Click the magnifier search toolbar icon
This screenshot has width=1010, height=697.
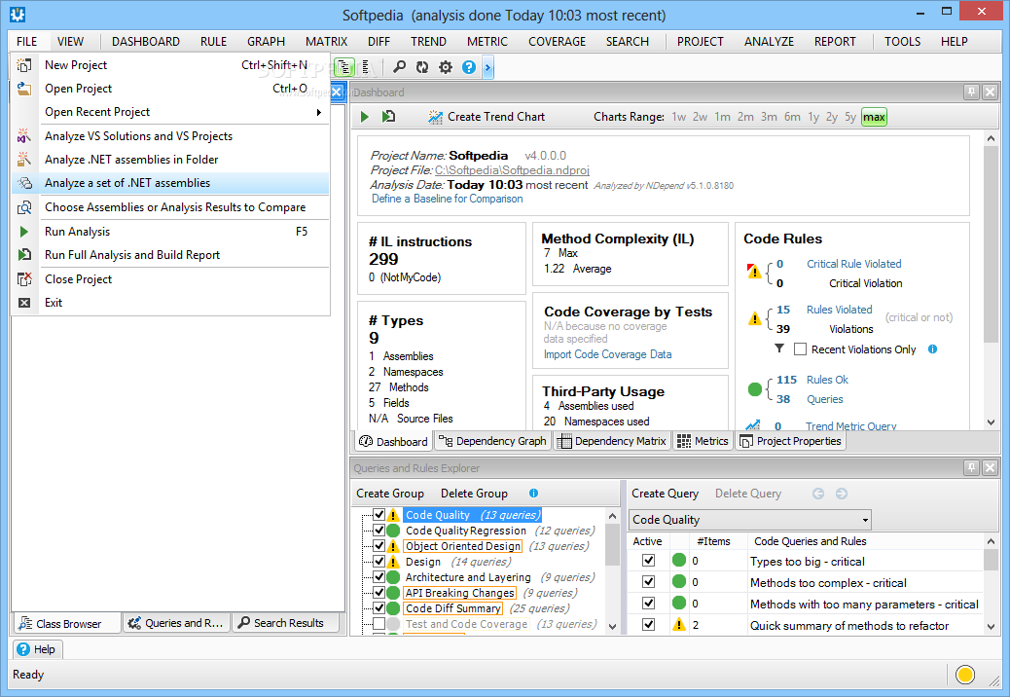tap(399, 67)
